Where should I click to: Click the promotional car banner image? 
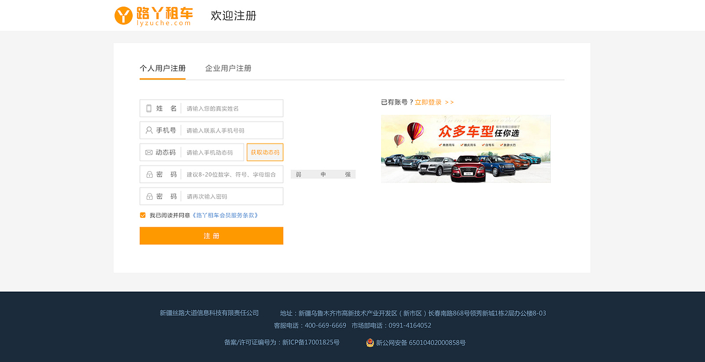point(466,149)
